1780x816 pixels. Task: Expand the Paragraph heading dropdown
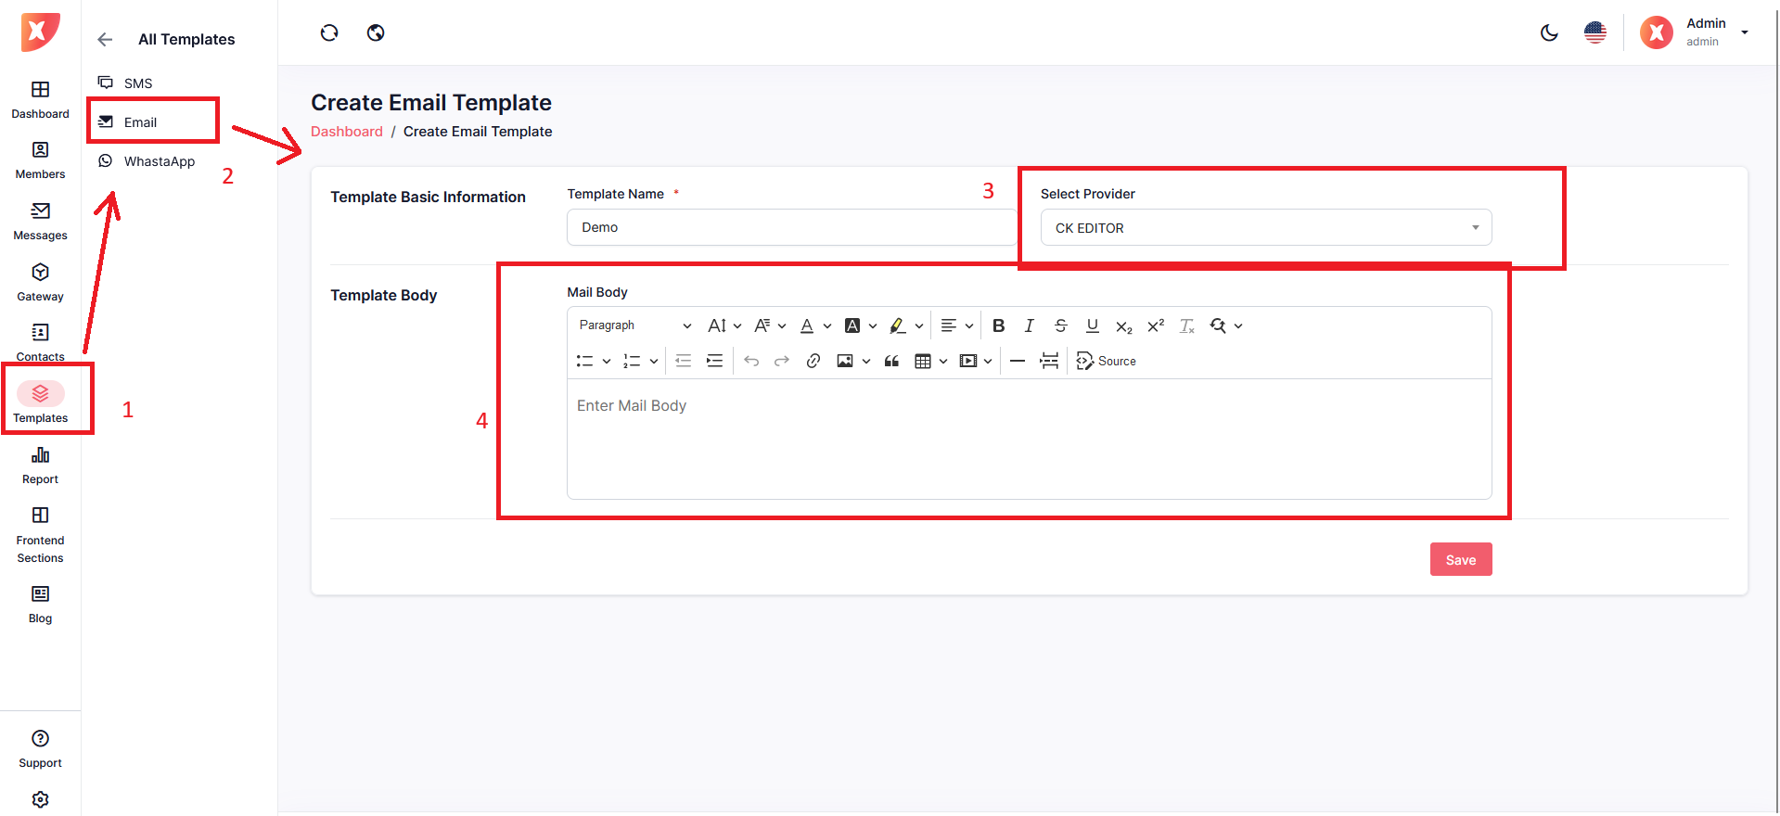pyautogui.click(x=634, y=325)
